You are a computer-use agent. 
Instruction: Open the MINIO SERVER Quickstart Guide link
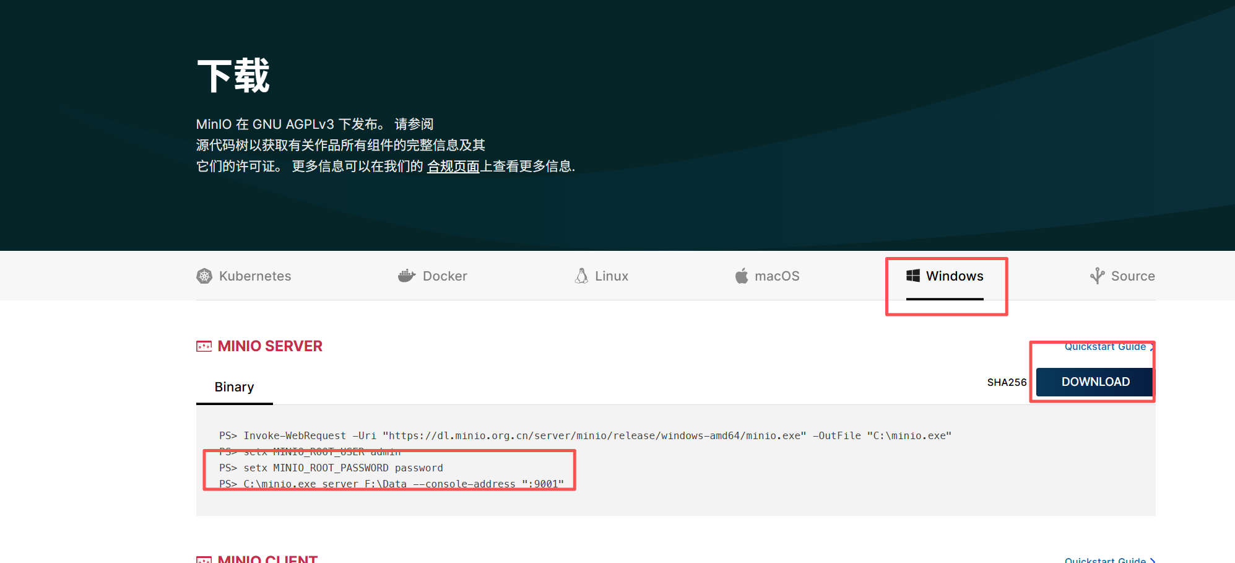coord(1109,347)
